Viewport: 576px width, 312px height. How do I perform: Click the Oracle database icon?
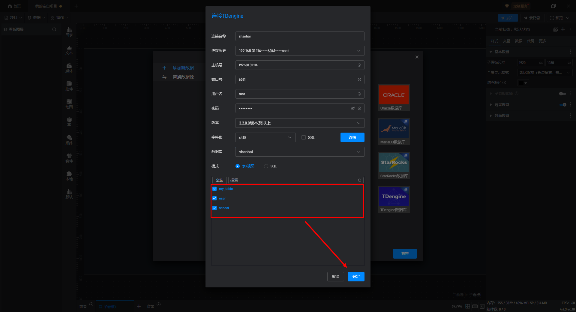[394, 95]
